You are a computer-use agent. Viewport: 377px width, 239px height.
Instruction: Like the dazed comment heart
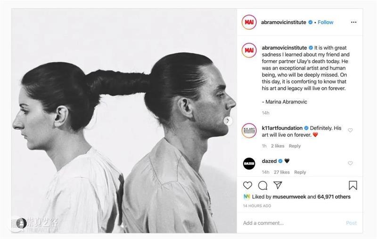point(350,163)
